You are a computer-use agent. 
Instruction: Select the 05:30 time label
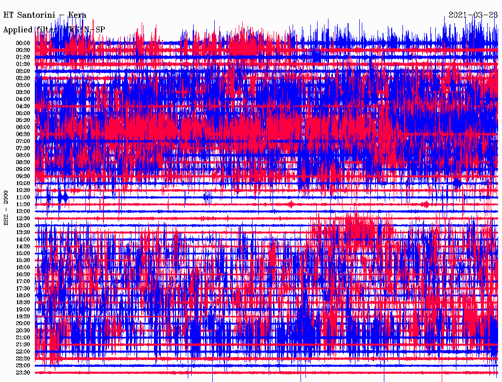coord(23,120)
